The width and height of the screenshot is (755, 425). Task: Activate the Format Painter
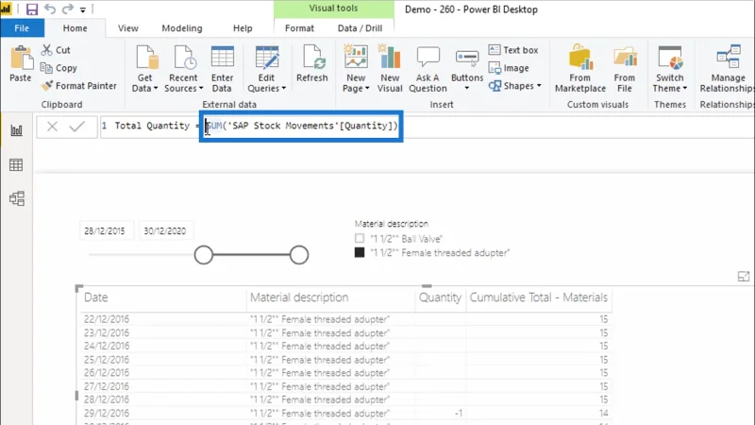click(x=79, y=86)
